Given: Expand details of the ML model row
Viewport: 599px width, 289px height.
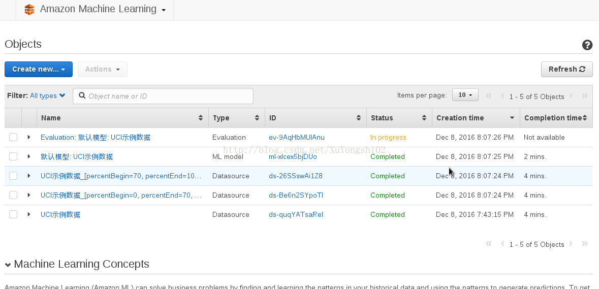Looking at the screenshot, I should pyautogui.click(x=29, y=156).
